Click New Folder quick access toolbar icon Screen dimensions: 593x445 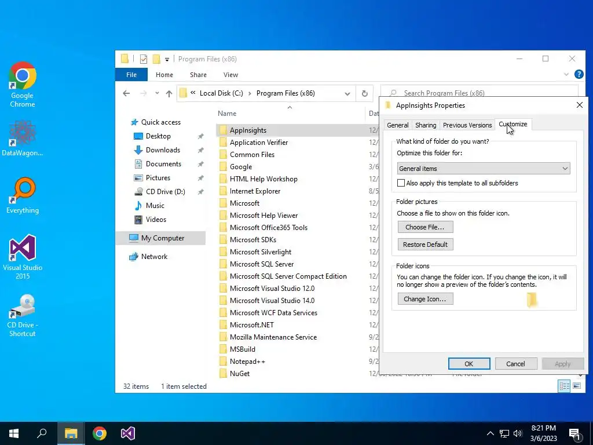156,59
